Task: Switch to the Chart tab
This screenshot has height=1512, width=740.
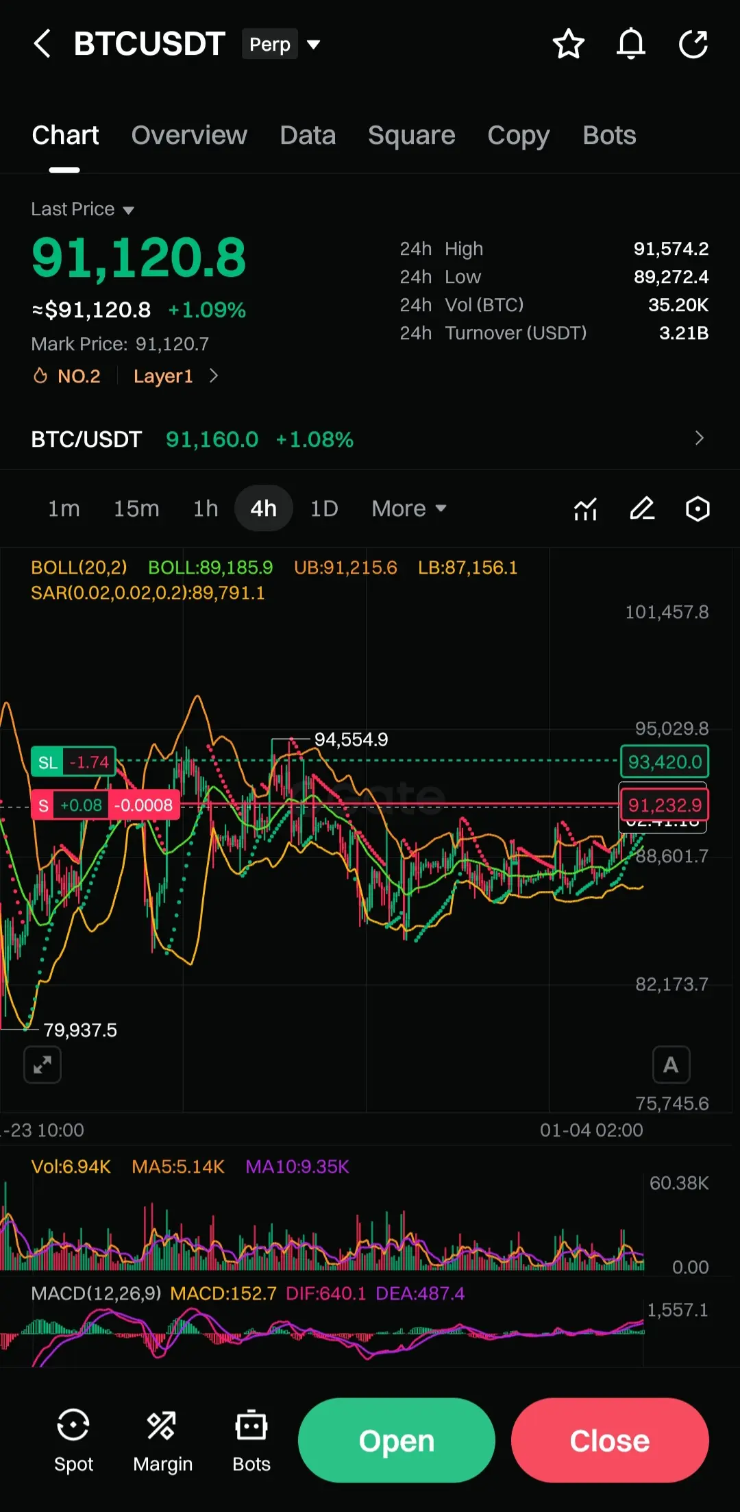Action: [65, 136]
